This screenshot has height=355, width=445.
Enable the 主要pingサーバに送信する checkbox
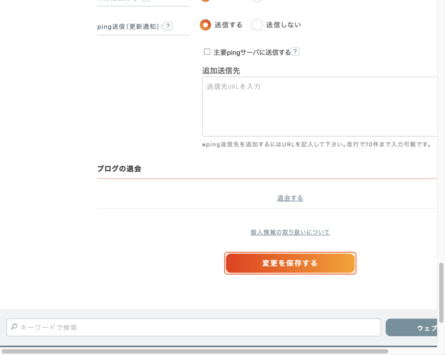click(207, 52)
